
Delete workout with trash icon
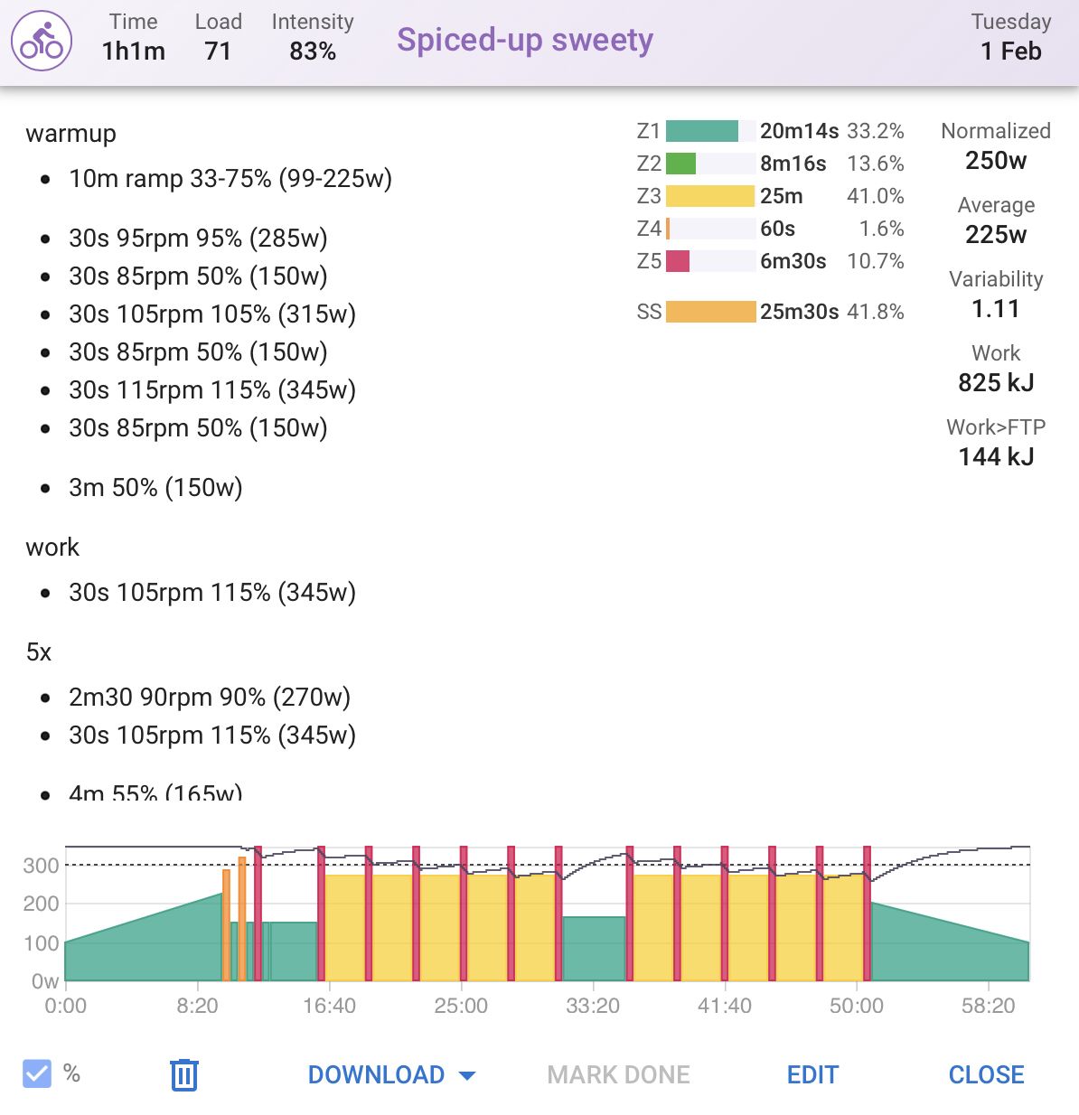(x=183, y=1074)
